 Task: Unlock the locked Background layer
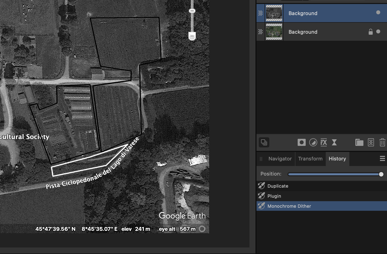coord(370,32)
